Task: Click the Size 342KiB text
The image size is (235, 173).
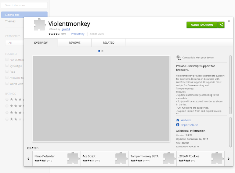Action: click(x=182, y=143)
